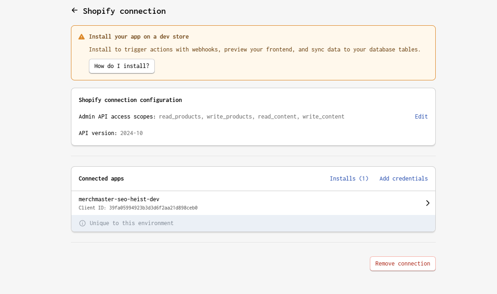Viewport: 497px width, 294px height.
Task: Click Add credentials link
Action: tap(403, 179)
